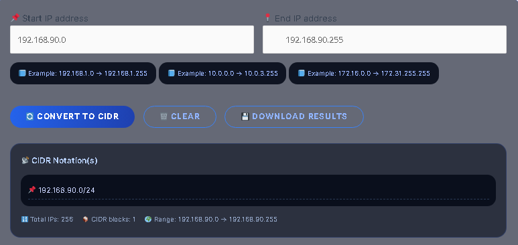518x245 pixels.
Task: Click the package icon beside CIDR blocks
Action: (86, 220)
